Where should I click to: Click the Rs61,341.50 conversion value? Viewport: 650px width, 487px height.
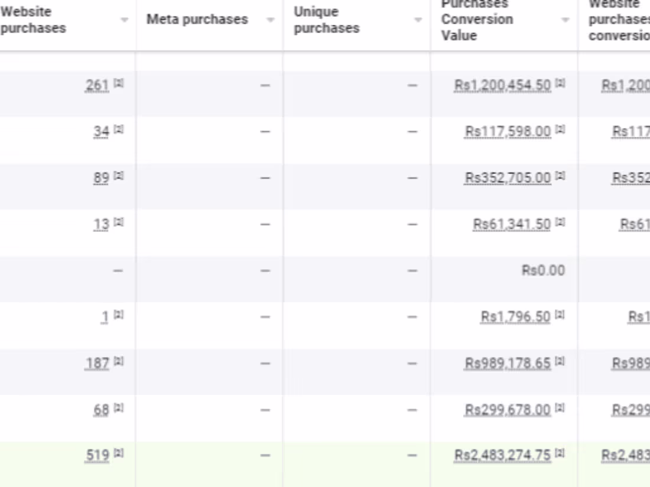click(512, 224)
